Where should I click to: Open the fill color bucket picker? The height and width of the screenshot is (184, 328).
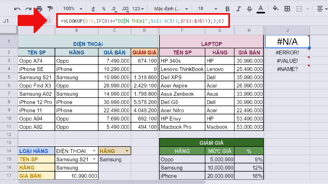tap(276, 9)
